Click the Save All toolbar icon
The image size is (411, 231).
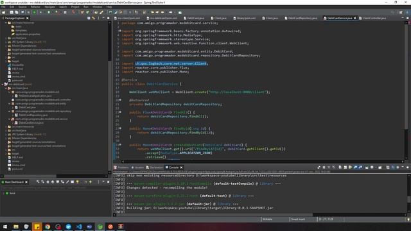tap(17, 12)
